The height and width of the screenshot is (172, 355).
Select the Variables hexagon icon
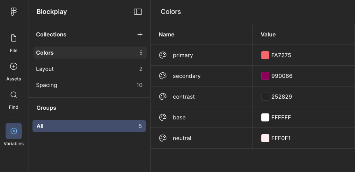14,131
